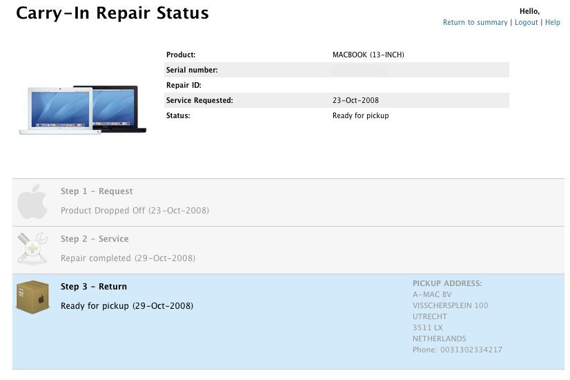The width and height of the screenshot is (570, 380).
Task: Click the 'Ready for pickup (29-Oct-2008)' text
Action: point(127,305)
